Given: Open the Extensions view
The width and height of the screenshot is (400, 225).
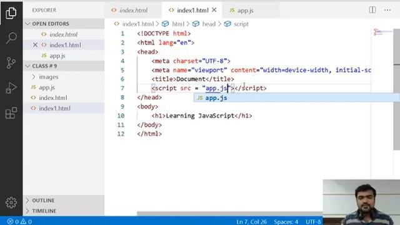Looking at the screenshot, I should coord(11,112).
